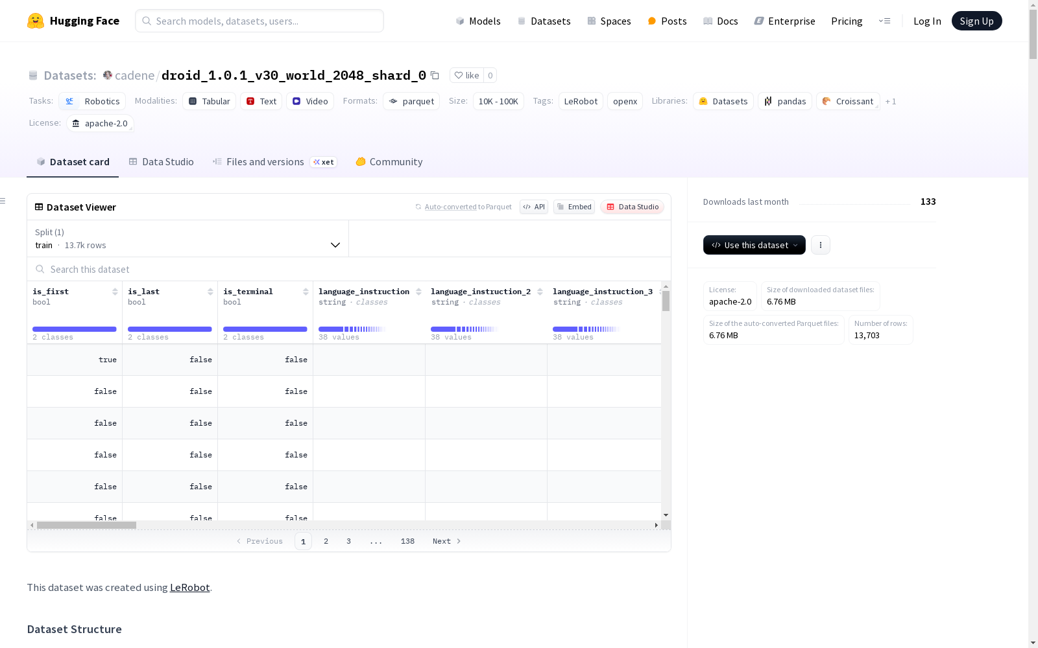The image size is (1038, 648).
Task: Click the heart like button
Action: pyautogui.click(x=466, y=75)
